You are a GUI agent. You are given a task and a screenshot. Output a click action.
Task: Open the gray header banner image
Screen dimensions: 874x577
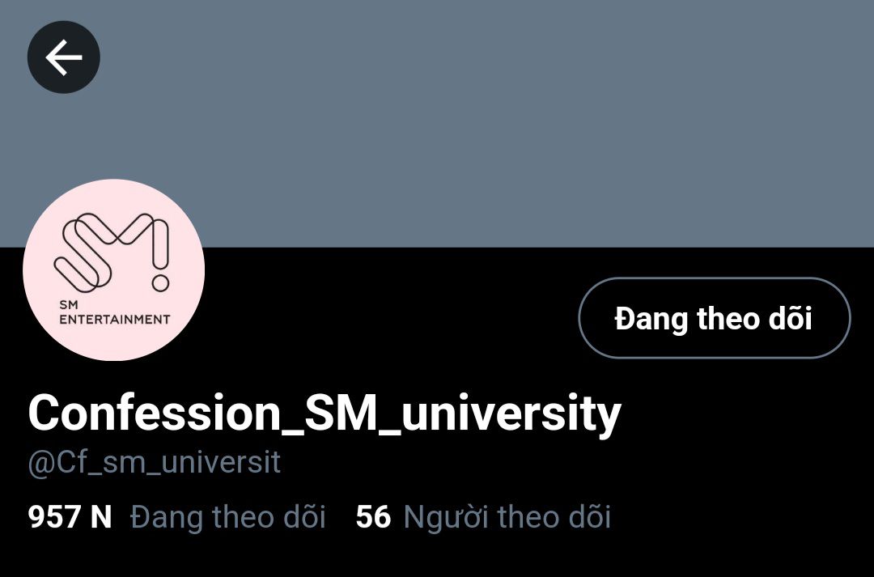click(437, 123)
